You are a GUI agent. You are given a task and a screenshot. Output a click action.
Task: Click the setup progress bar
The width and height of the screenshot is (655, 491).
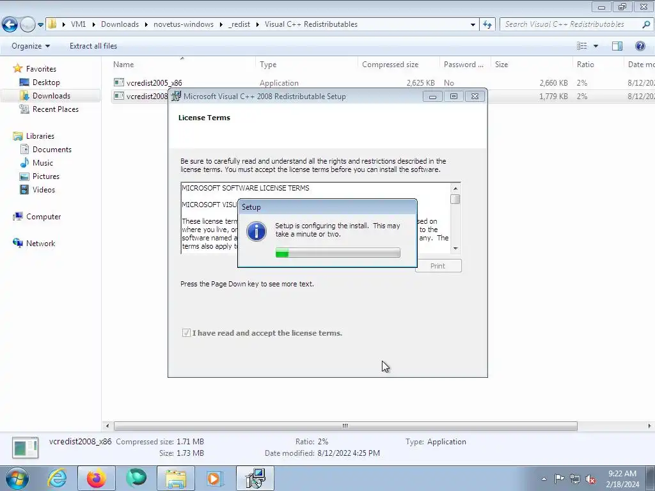click(338, 253)
